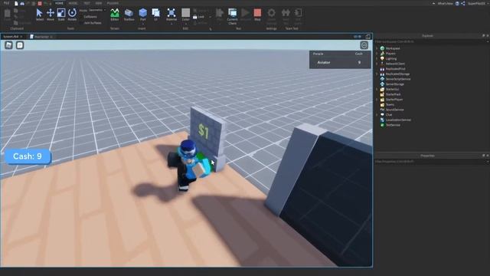Select SoundService in Explorer
Image resolution: width=490 pixels, height=276 pixels.
point(395,110)
